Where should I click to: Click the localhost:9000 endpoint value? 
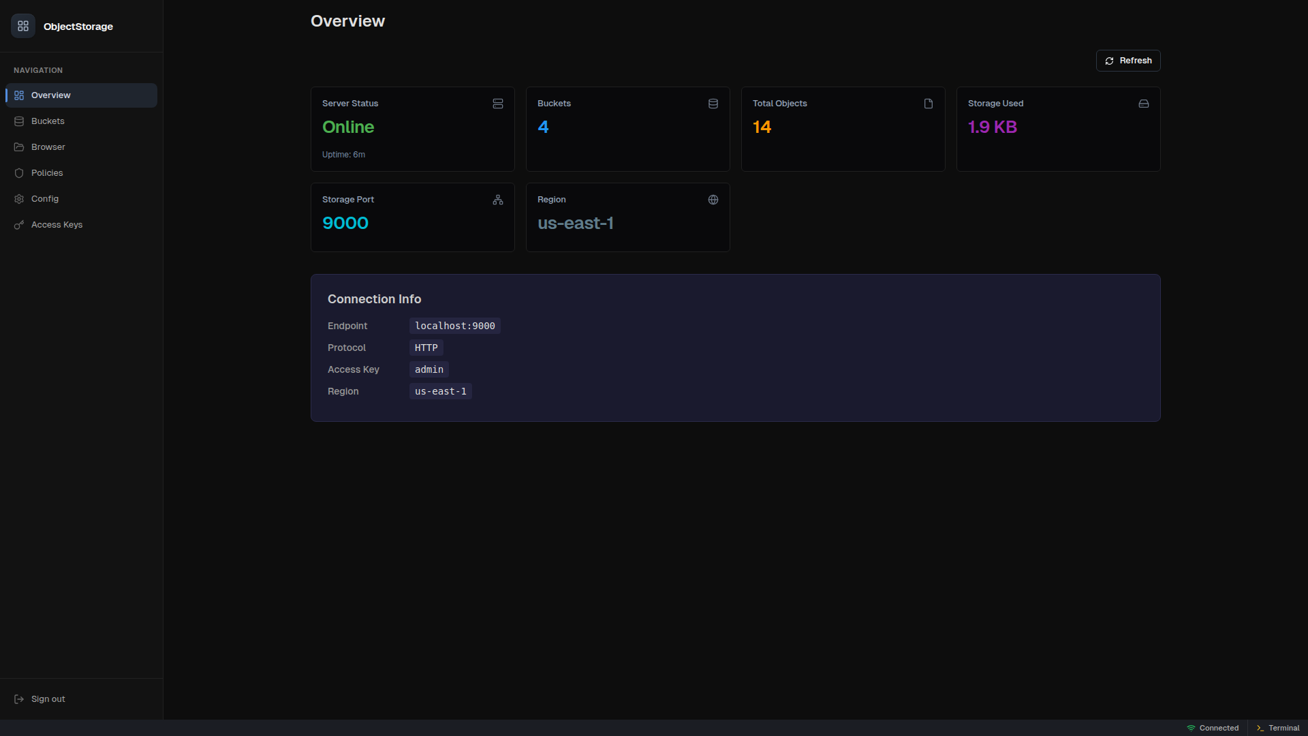tap(454, 326)
